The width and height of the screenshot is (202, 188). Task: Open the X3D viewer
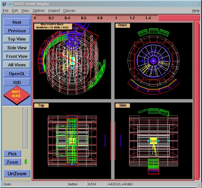(x=17, y=82)
